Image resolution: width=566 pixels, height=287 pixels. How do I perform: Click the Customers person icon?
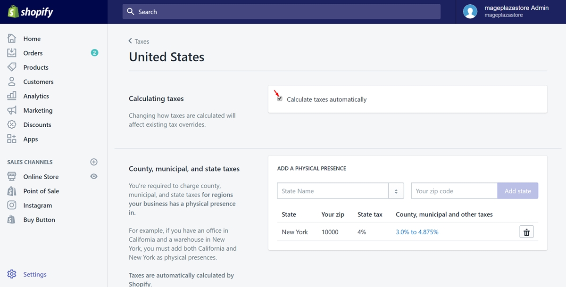pyautogui.click(x=12, y=82)
